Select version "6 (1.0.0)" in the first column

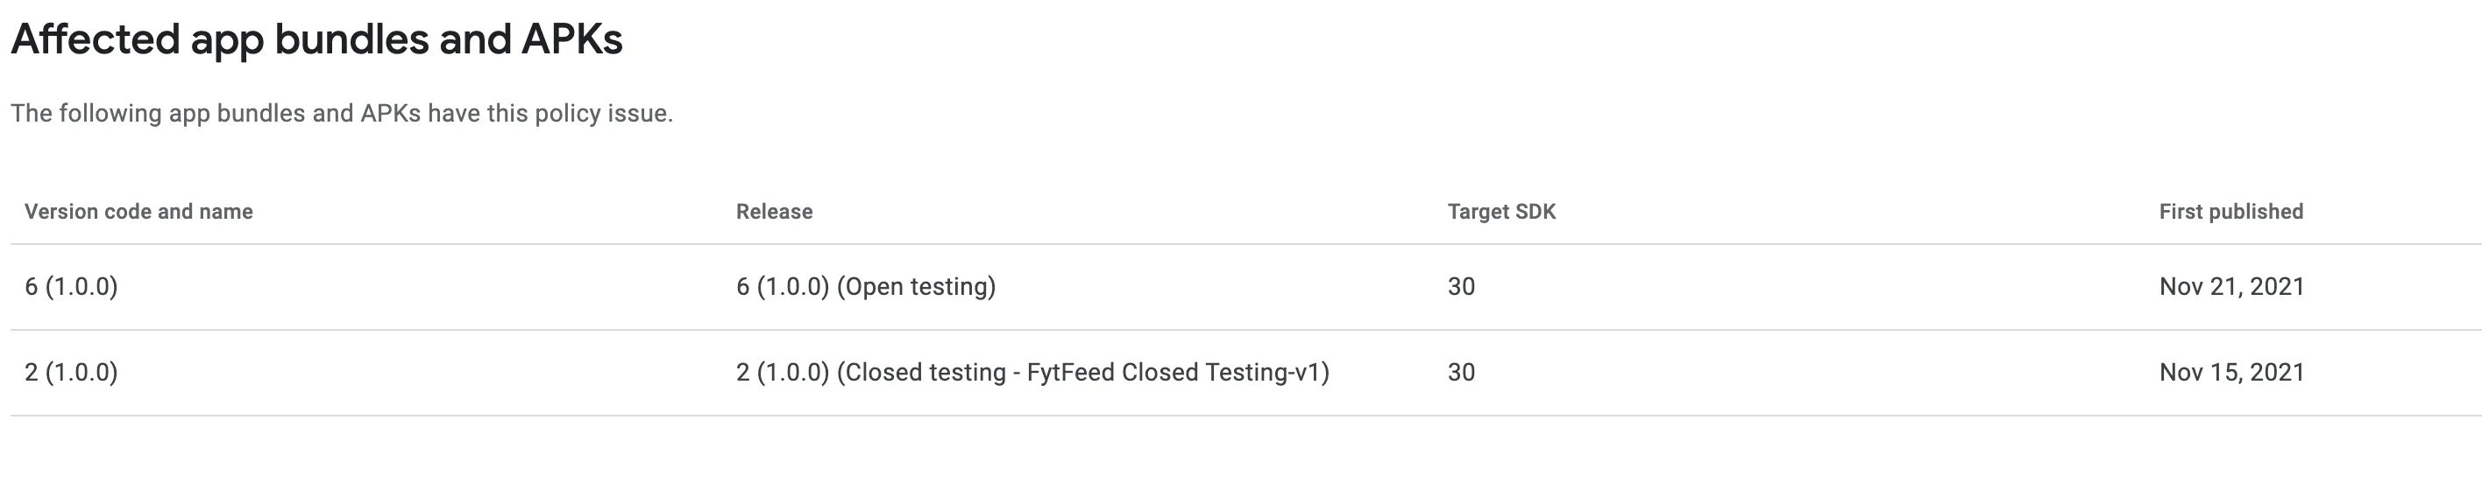point(71,286)
